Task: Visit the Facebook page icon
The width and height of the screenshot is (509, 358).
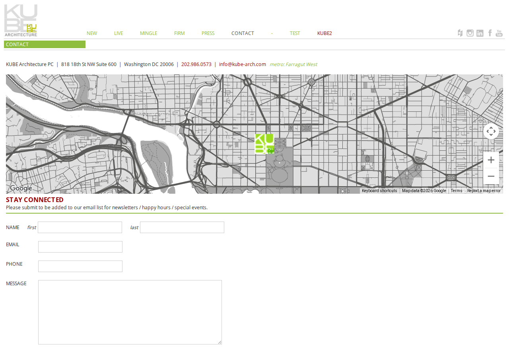Action: pyautogui.click(x=490, y=33)
